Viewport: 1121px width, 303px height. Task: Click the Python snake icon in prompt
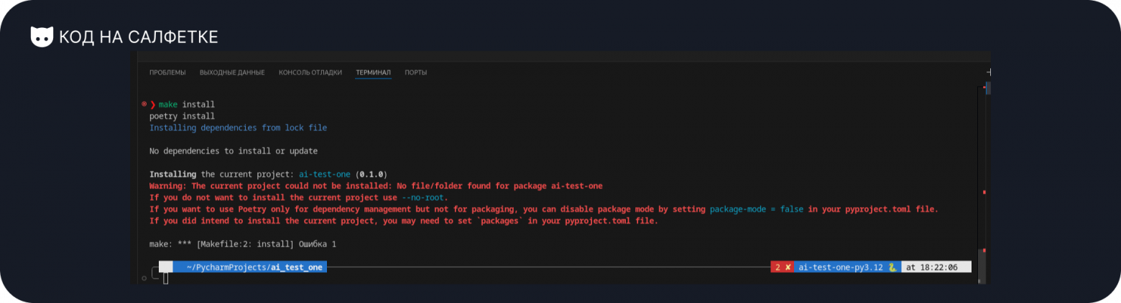click(892, 267)
